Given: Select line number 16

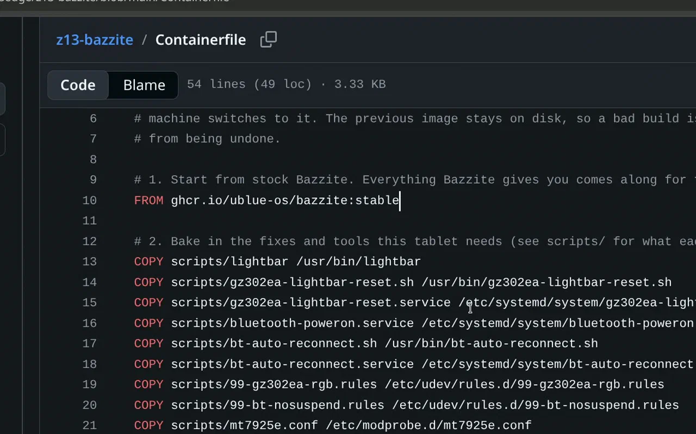Looking at the screenshot, I should coord(90,323).
